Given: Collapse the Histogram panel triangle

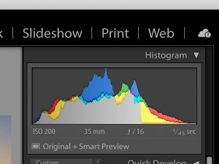Looking at the screenshot, I should click(196, 55).
